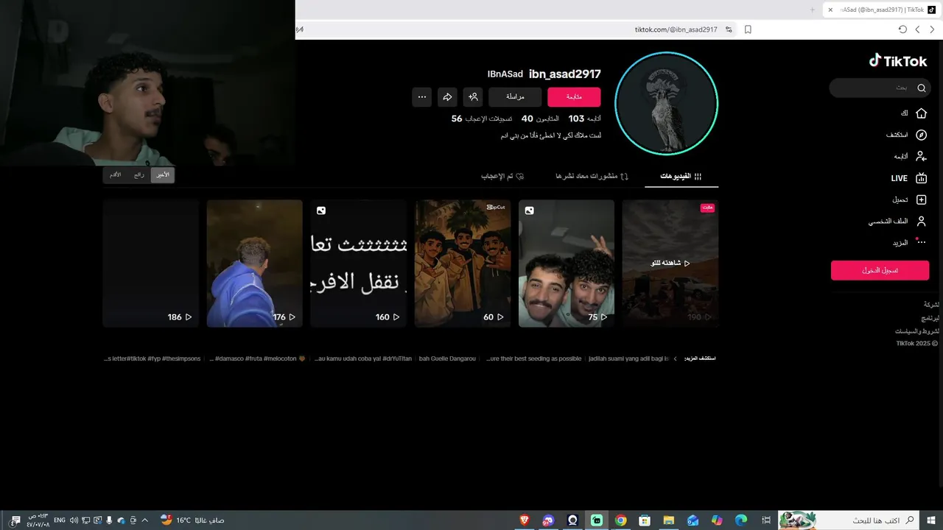
Task: Click the Followers count 40
Action: coord(540,119)
